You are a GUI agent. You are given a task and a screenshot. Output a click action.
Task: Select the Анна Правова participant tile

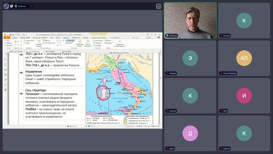point(244,58)
